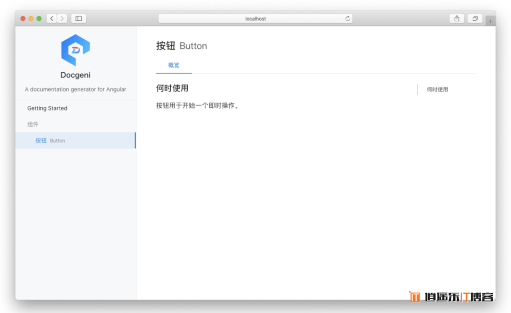
Task: Show the tab overview
Action: coord(475,18)
